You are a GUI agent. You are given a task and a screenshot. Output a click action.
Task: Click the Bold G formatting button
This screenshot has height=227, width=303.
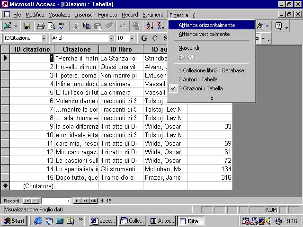pos(144,38)
